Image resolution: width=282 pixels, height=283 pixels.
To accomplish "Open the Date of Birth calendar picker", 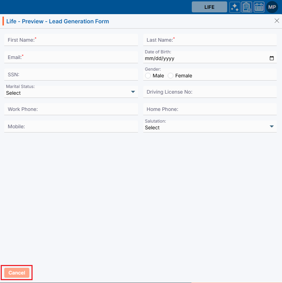I will (272, 59).
